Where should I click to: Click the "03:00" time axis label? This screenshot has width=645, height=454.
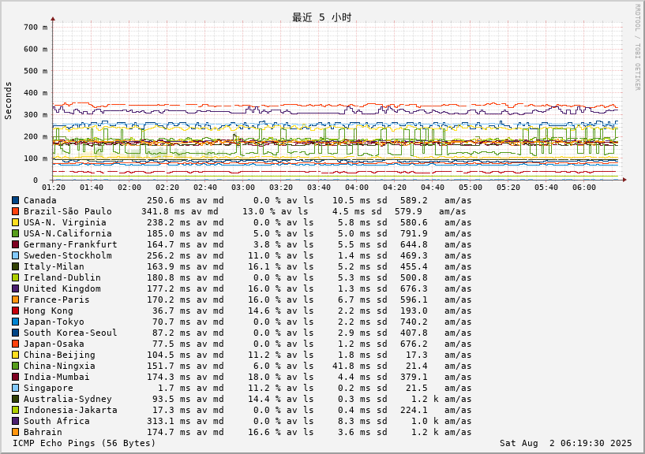point(243,188)
